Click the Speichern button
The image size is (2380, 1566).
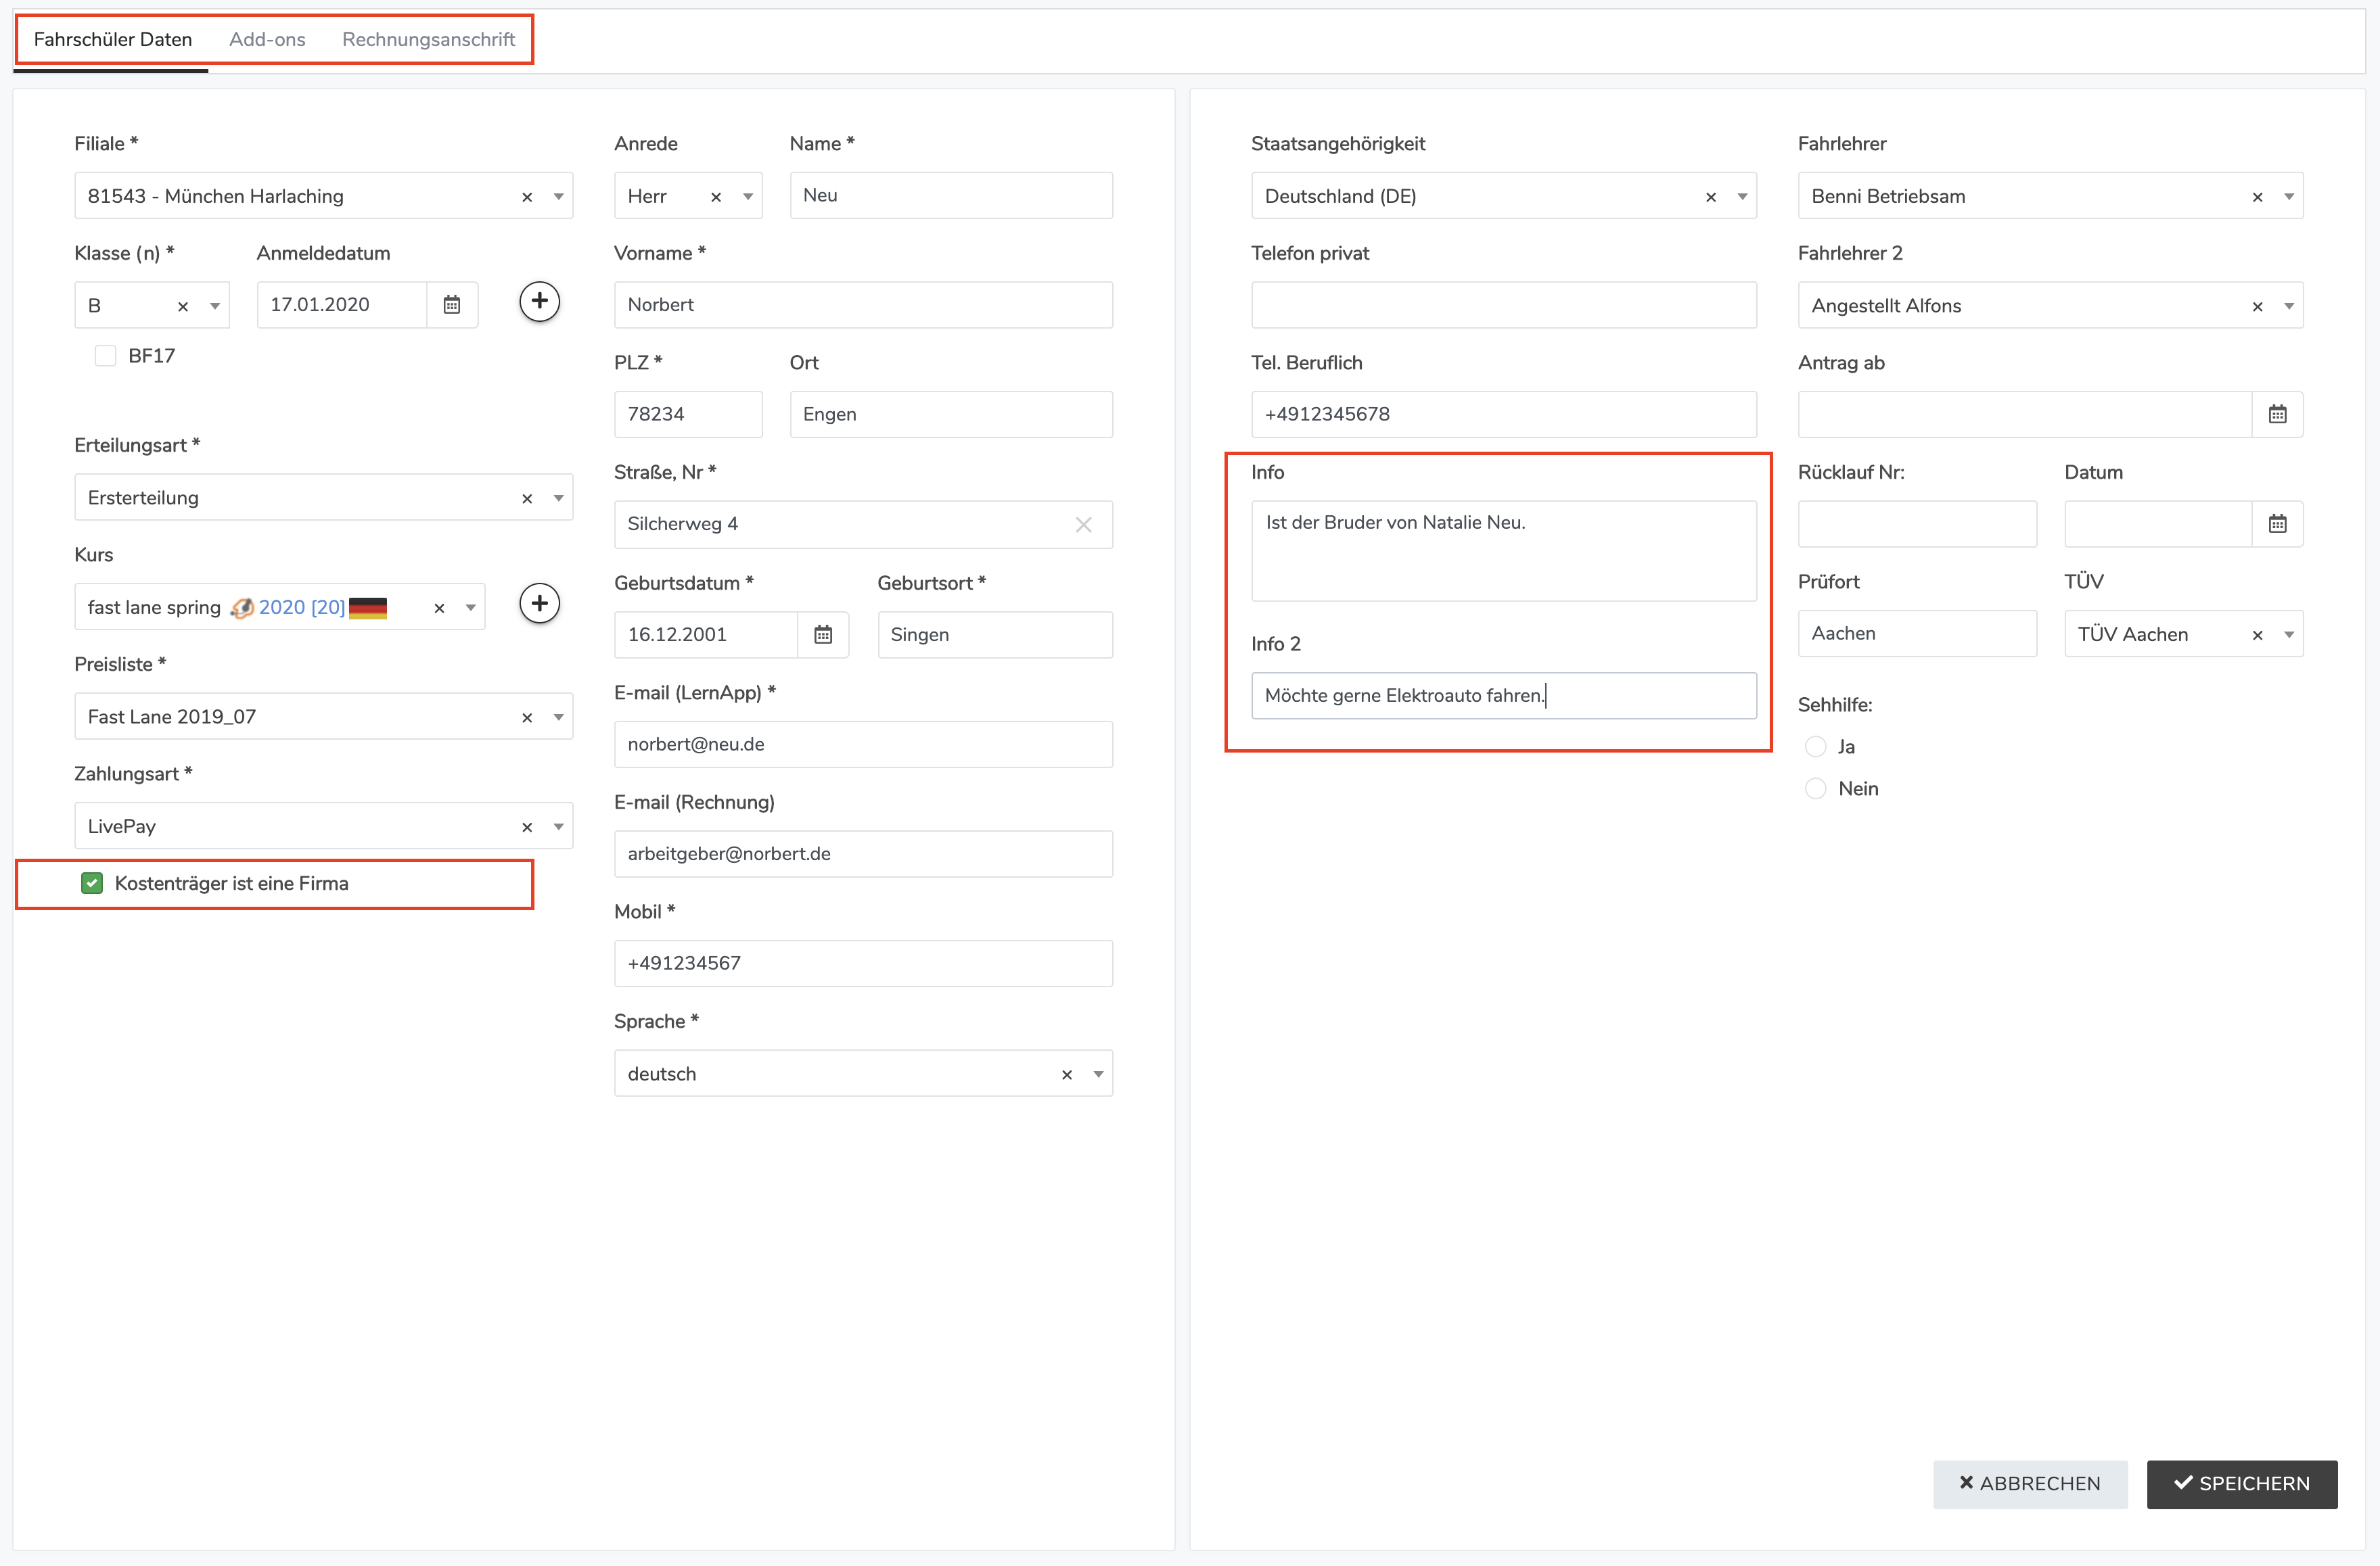tap(2241, 1483)
